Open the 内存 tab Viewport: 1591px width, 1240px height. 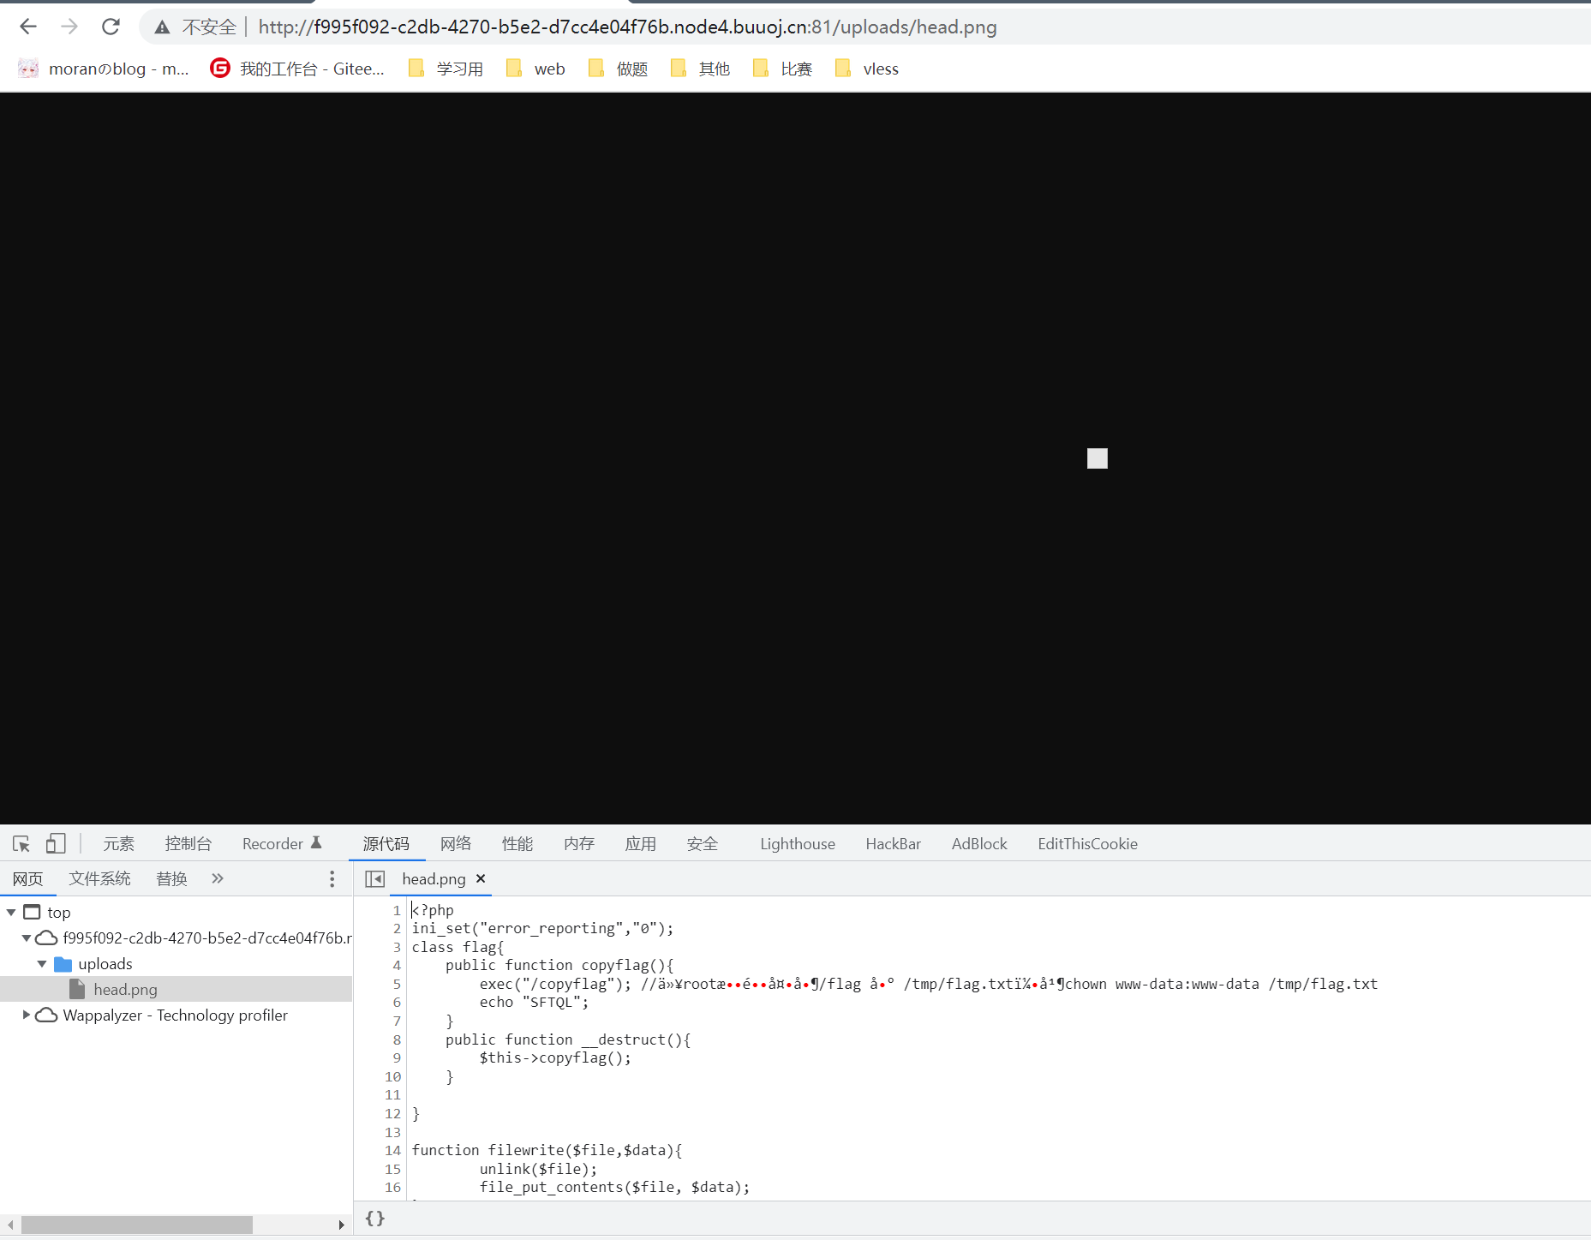[x=579, y=844]
